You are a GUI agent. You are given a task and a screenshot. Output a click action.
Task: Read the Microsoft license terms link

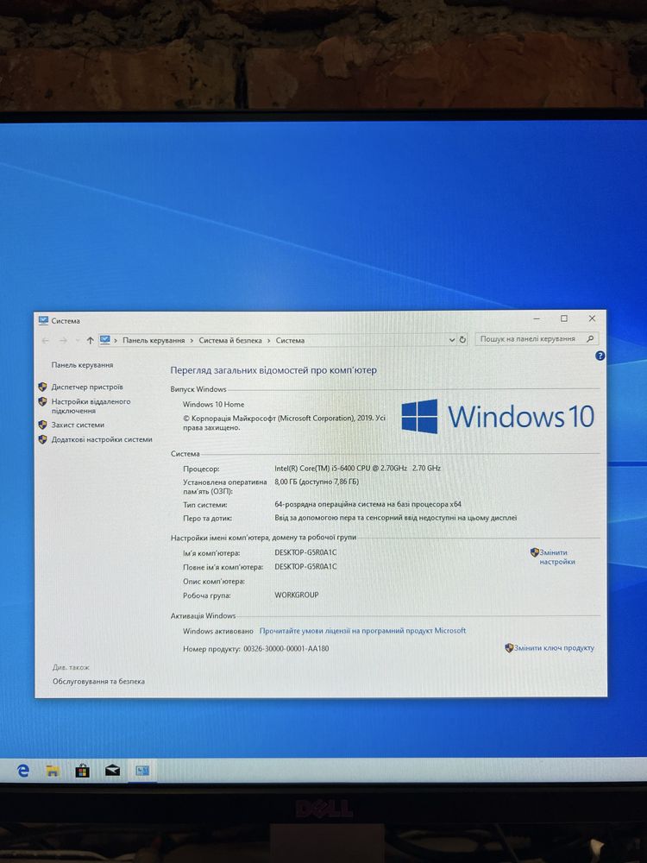pos(362,631)
